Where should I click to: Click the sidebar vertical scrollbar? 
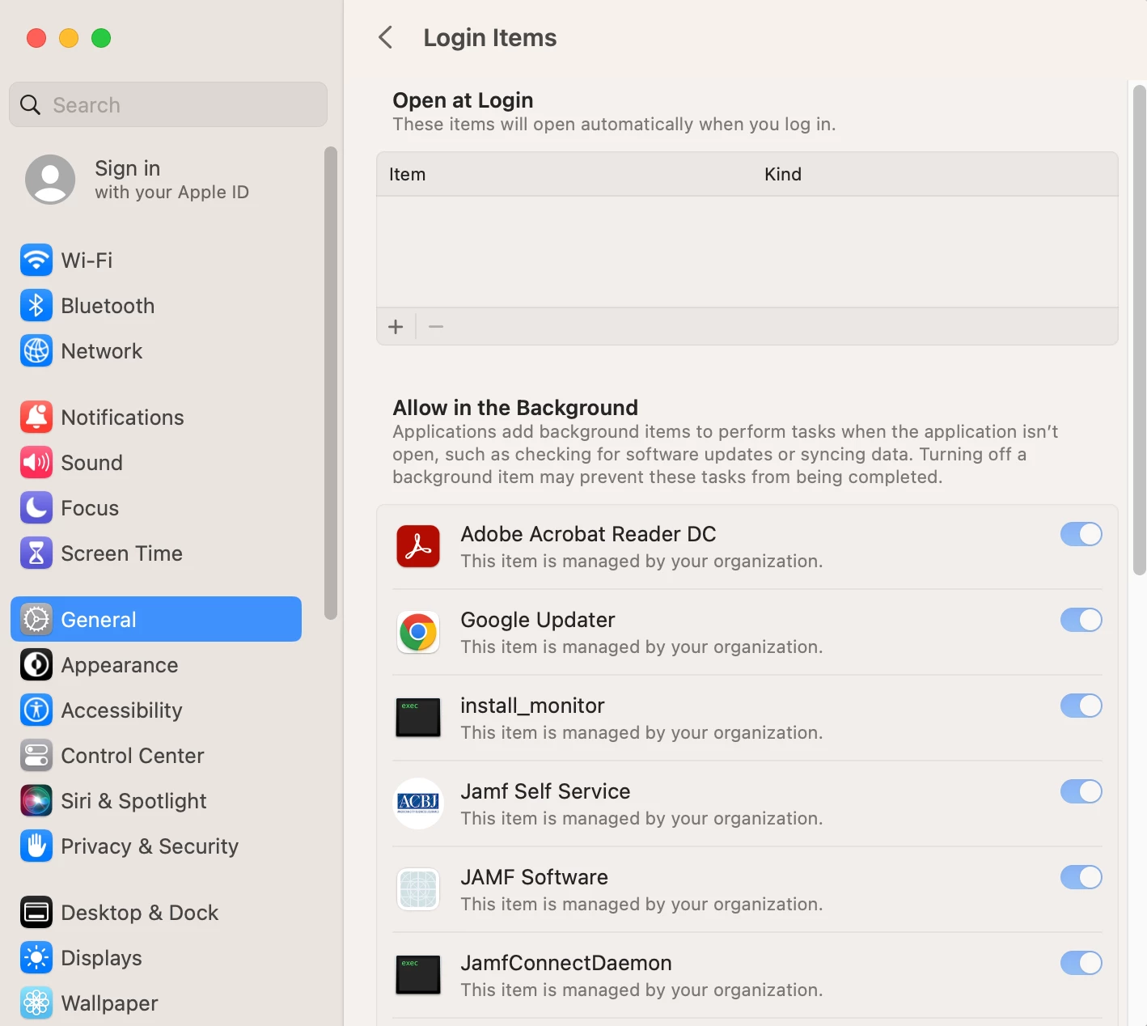[330, 383]
